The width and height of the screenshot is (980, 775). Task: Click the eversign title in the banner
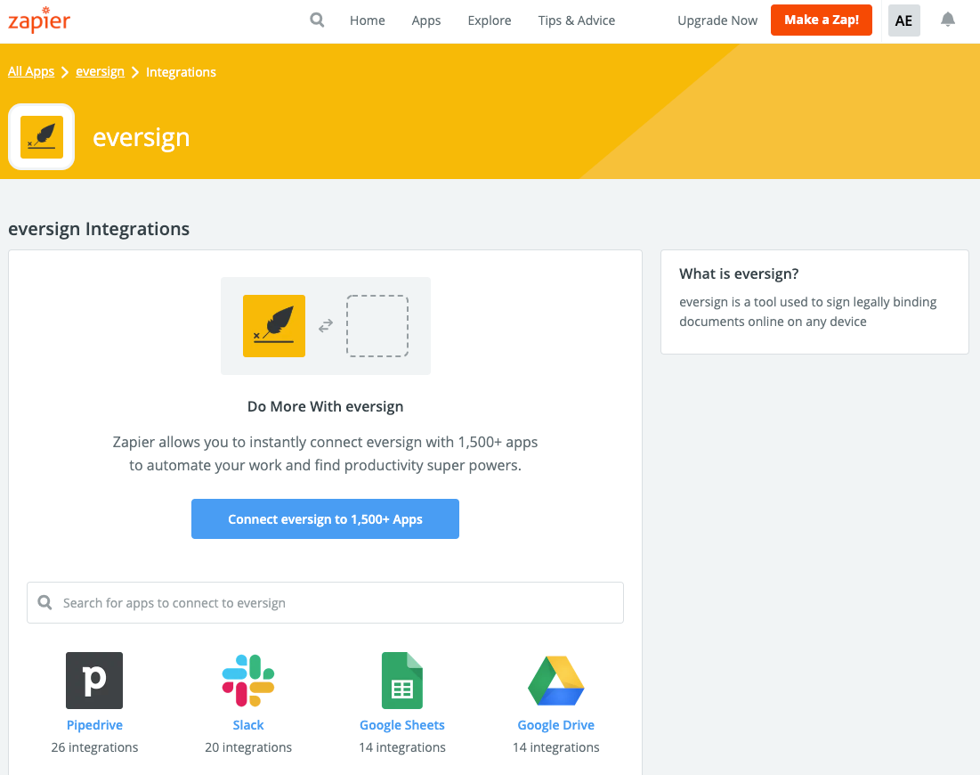142,137
